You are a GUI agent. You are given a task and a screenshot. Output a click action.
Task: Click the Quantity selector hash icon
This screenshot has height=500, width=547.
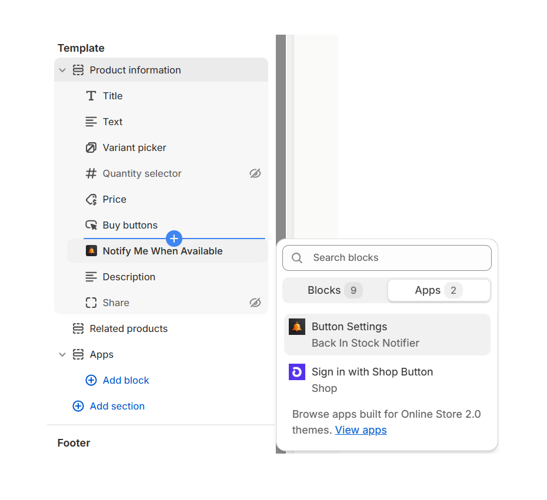tap(91, 173)
